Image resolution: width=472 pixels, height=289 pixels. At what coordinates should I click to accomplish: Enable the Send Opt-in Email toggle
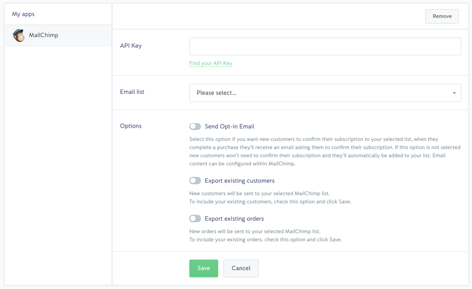click(x=195, y=127)
